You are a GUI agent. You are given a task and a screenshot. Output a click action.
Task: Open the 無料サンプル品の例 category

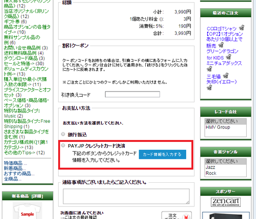coord(22,40)
